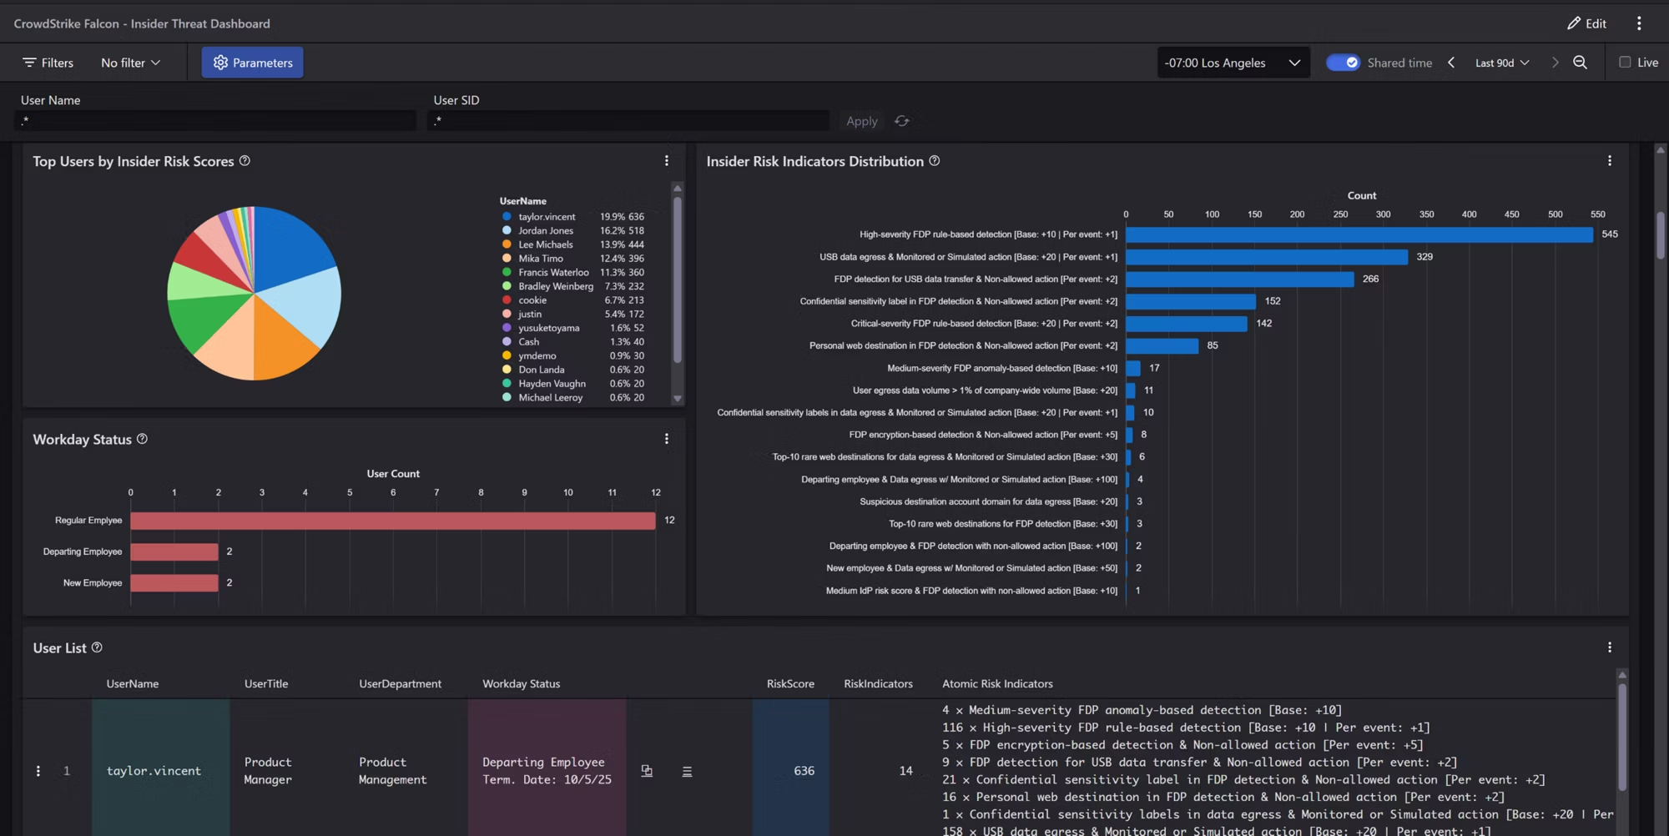Open the No filter dropdown

[130, 63]
